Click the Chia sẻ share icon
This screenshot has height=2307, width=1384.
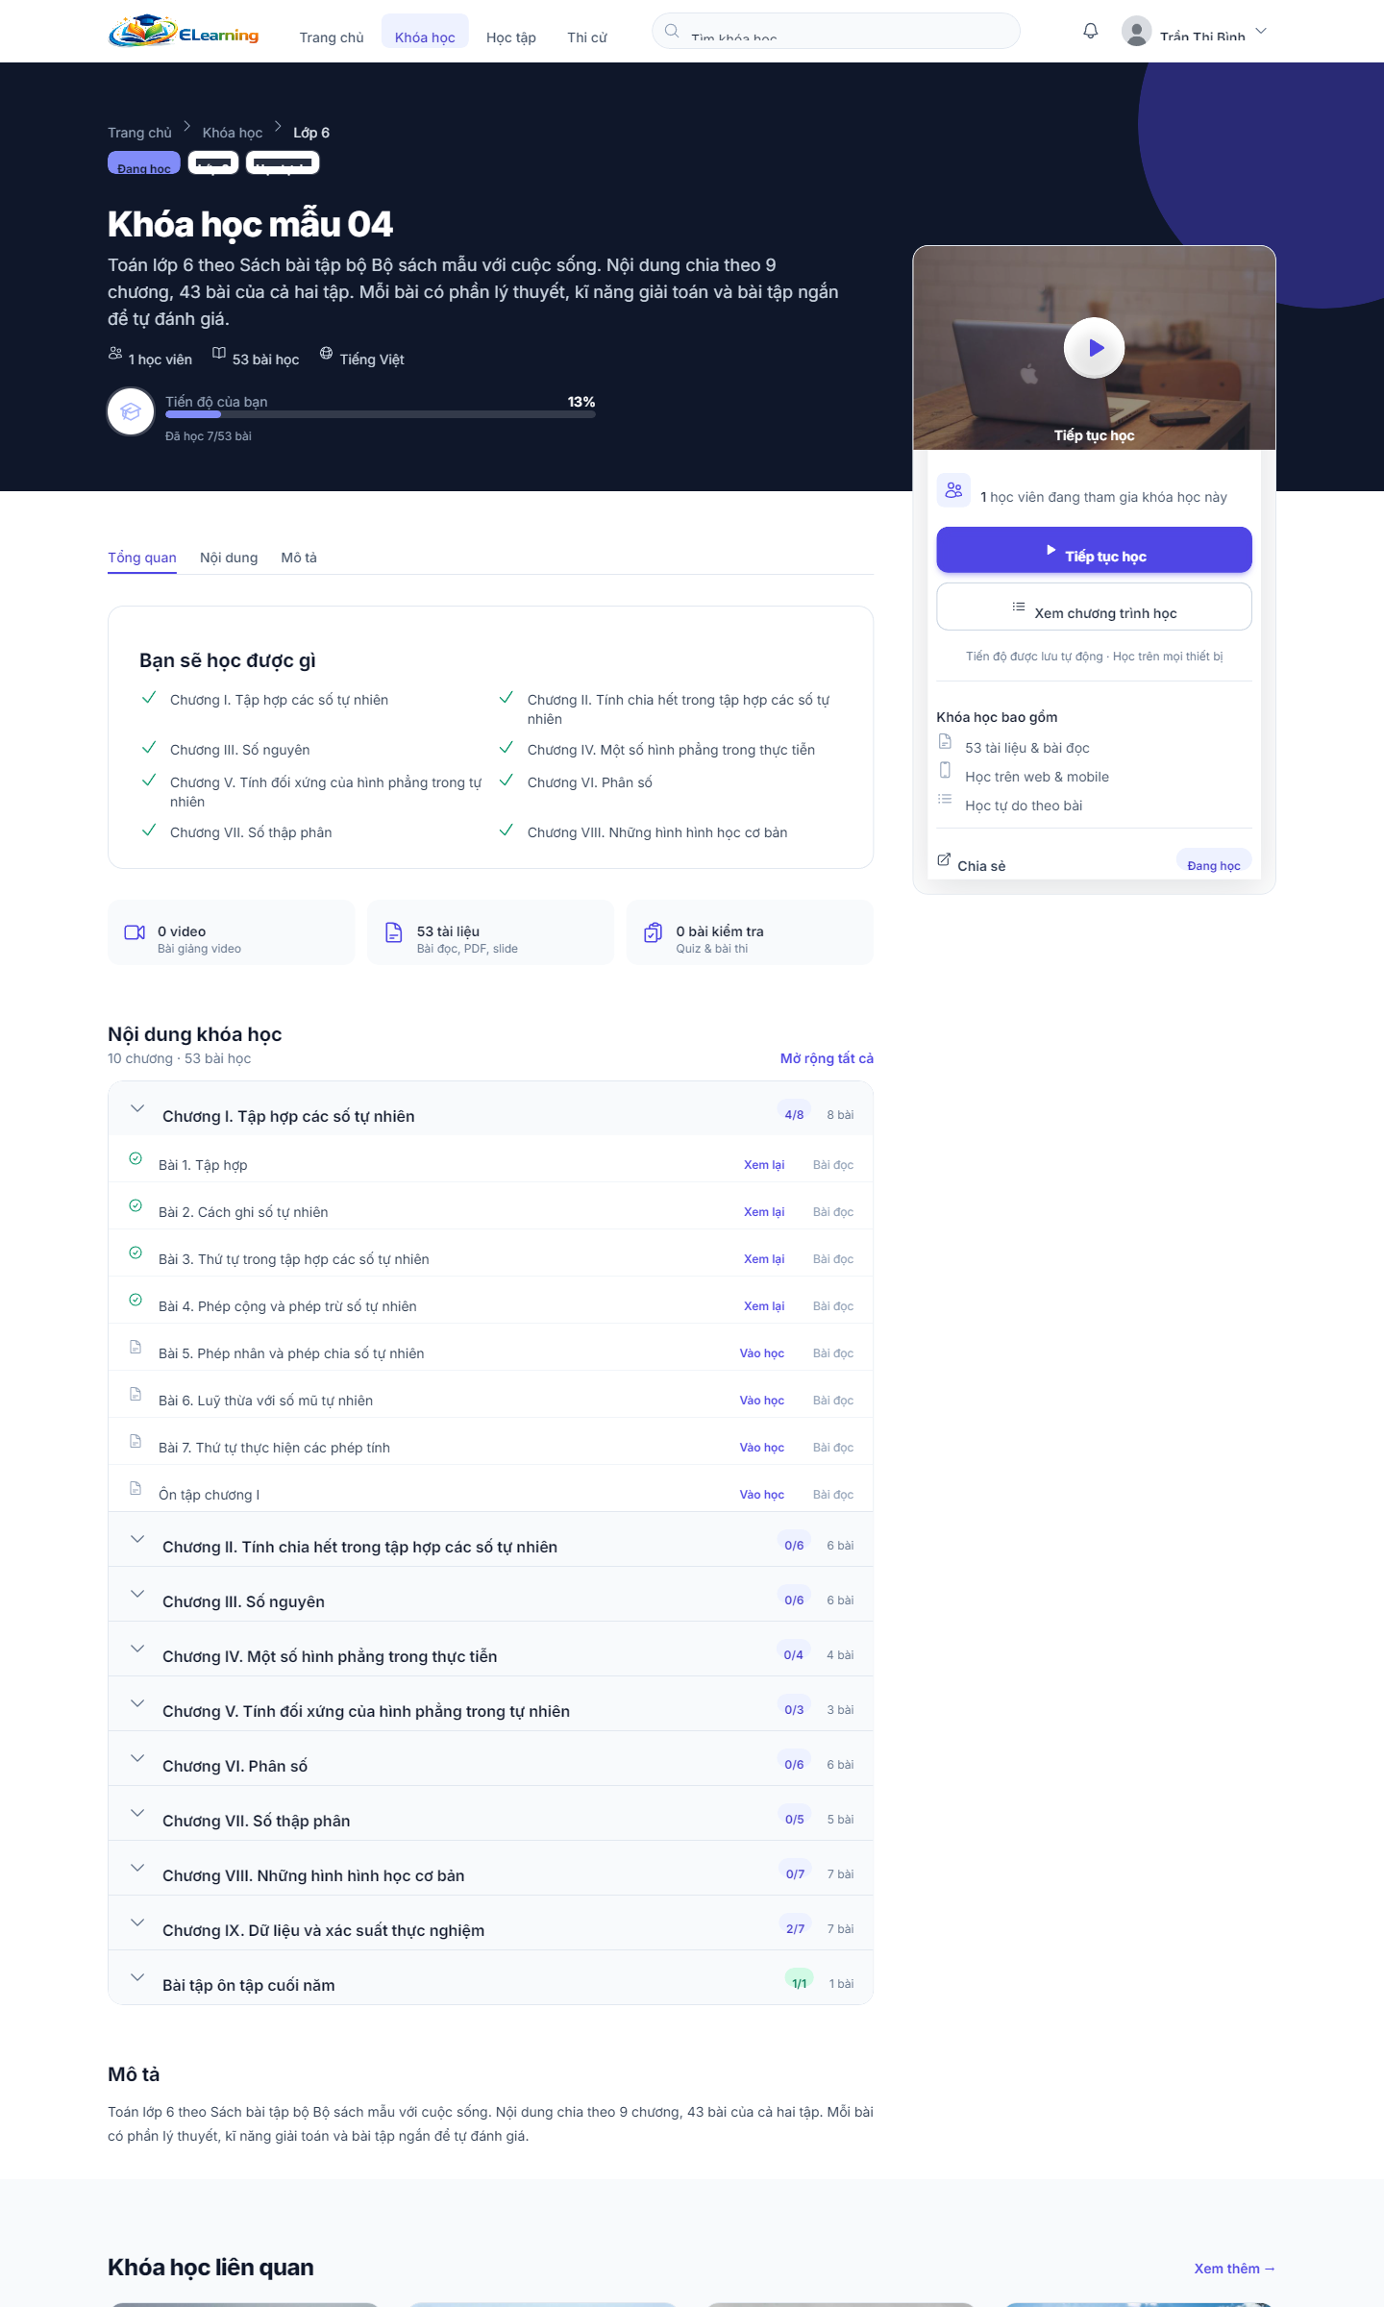point(944,859)
